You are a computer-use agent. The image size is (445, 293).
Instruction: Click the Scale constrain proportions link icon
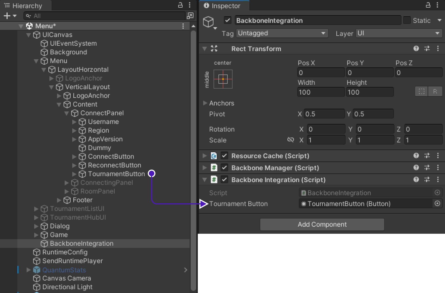(290, 140)
